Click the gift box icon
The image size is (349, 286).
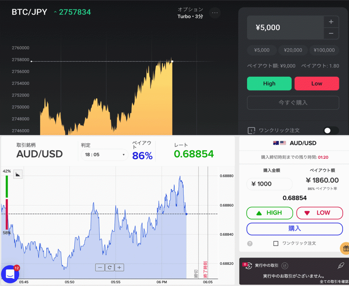pos(345,248)
